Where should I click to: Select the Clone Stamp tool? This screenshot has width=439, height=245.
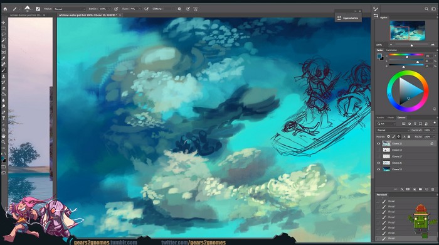click(4, 76)
